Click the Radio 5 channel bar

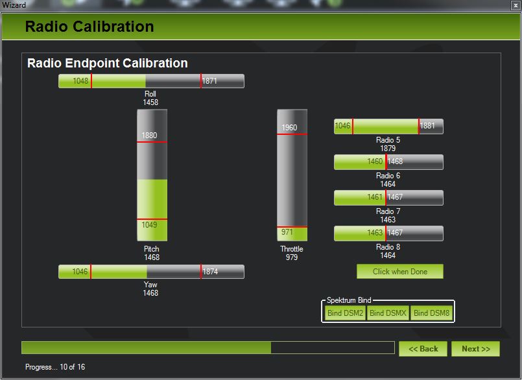(388, 126)
